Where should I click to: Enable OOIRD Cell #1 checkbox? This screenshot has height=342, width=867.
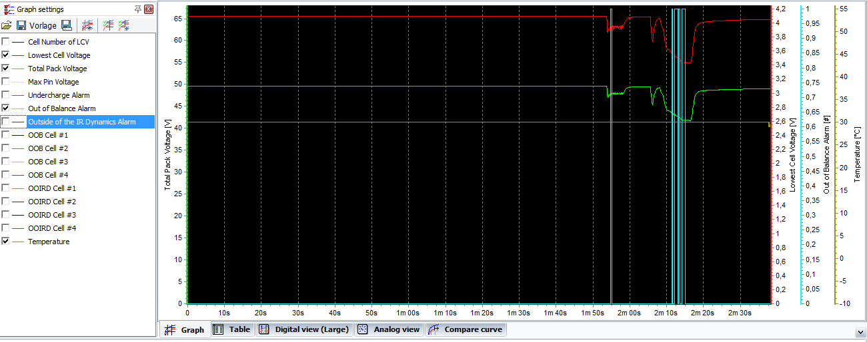pos(5,188)
